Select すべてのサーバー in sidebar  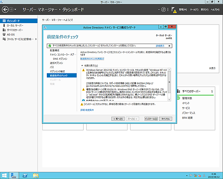(19, 30)
